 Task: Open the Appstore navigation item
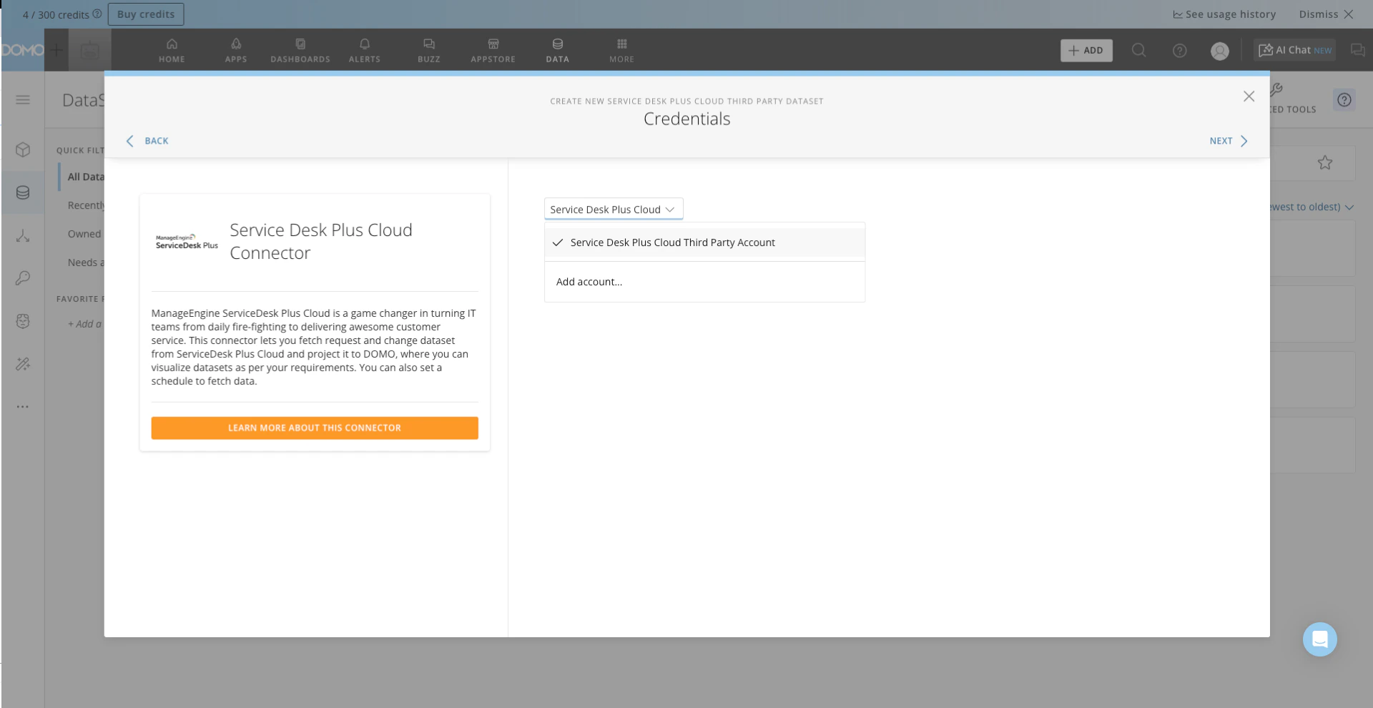point(493,50)
